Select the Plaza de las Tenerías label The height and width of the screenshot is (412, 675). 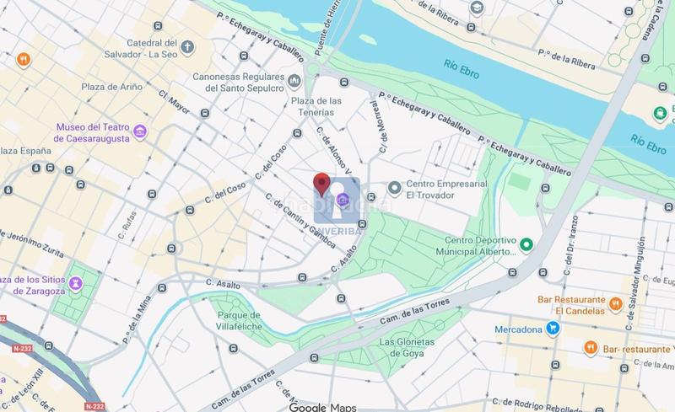coord(316,106)
